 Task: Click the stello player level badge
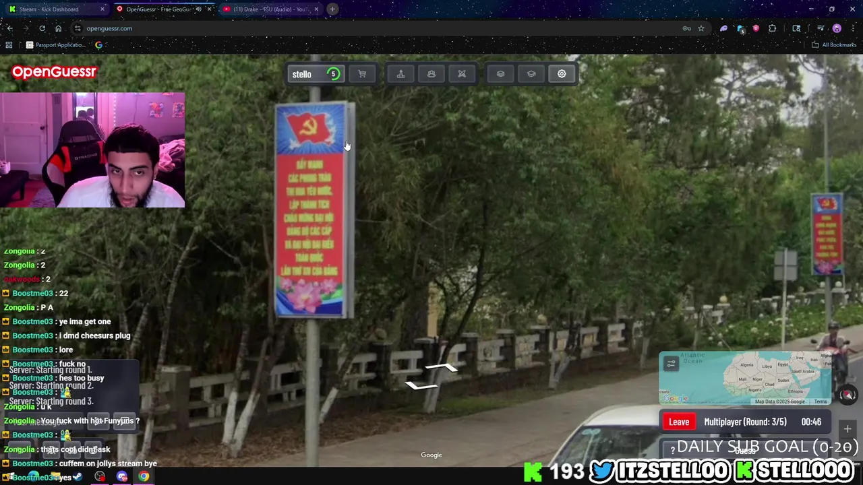pos(333,74)
